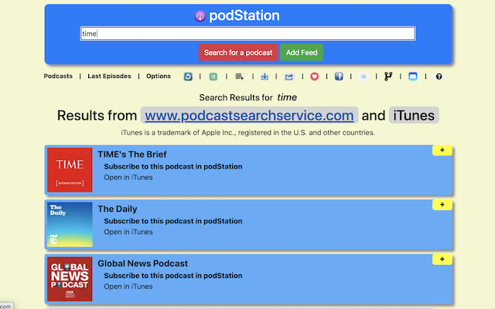Open the www.podcastsearchservice.com link

pos(249,115)
